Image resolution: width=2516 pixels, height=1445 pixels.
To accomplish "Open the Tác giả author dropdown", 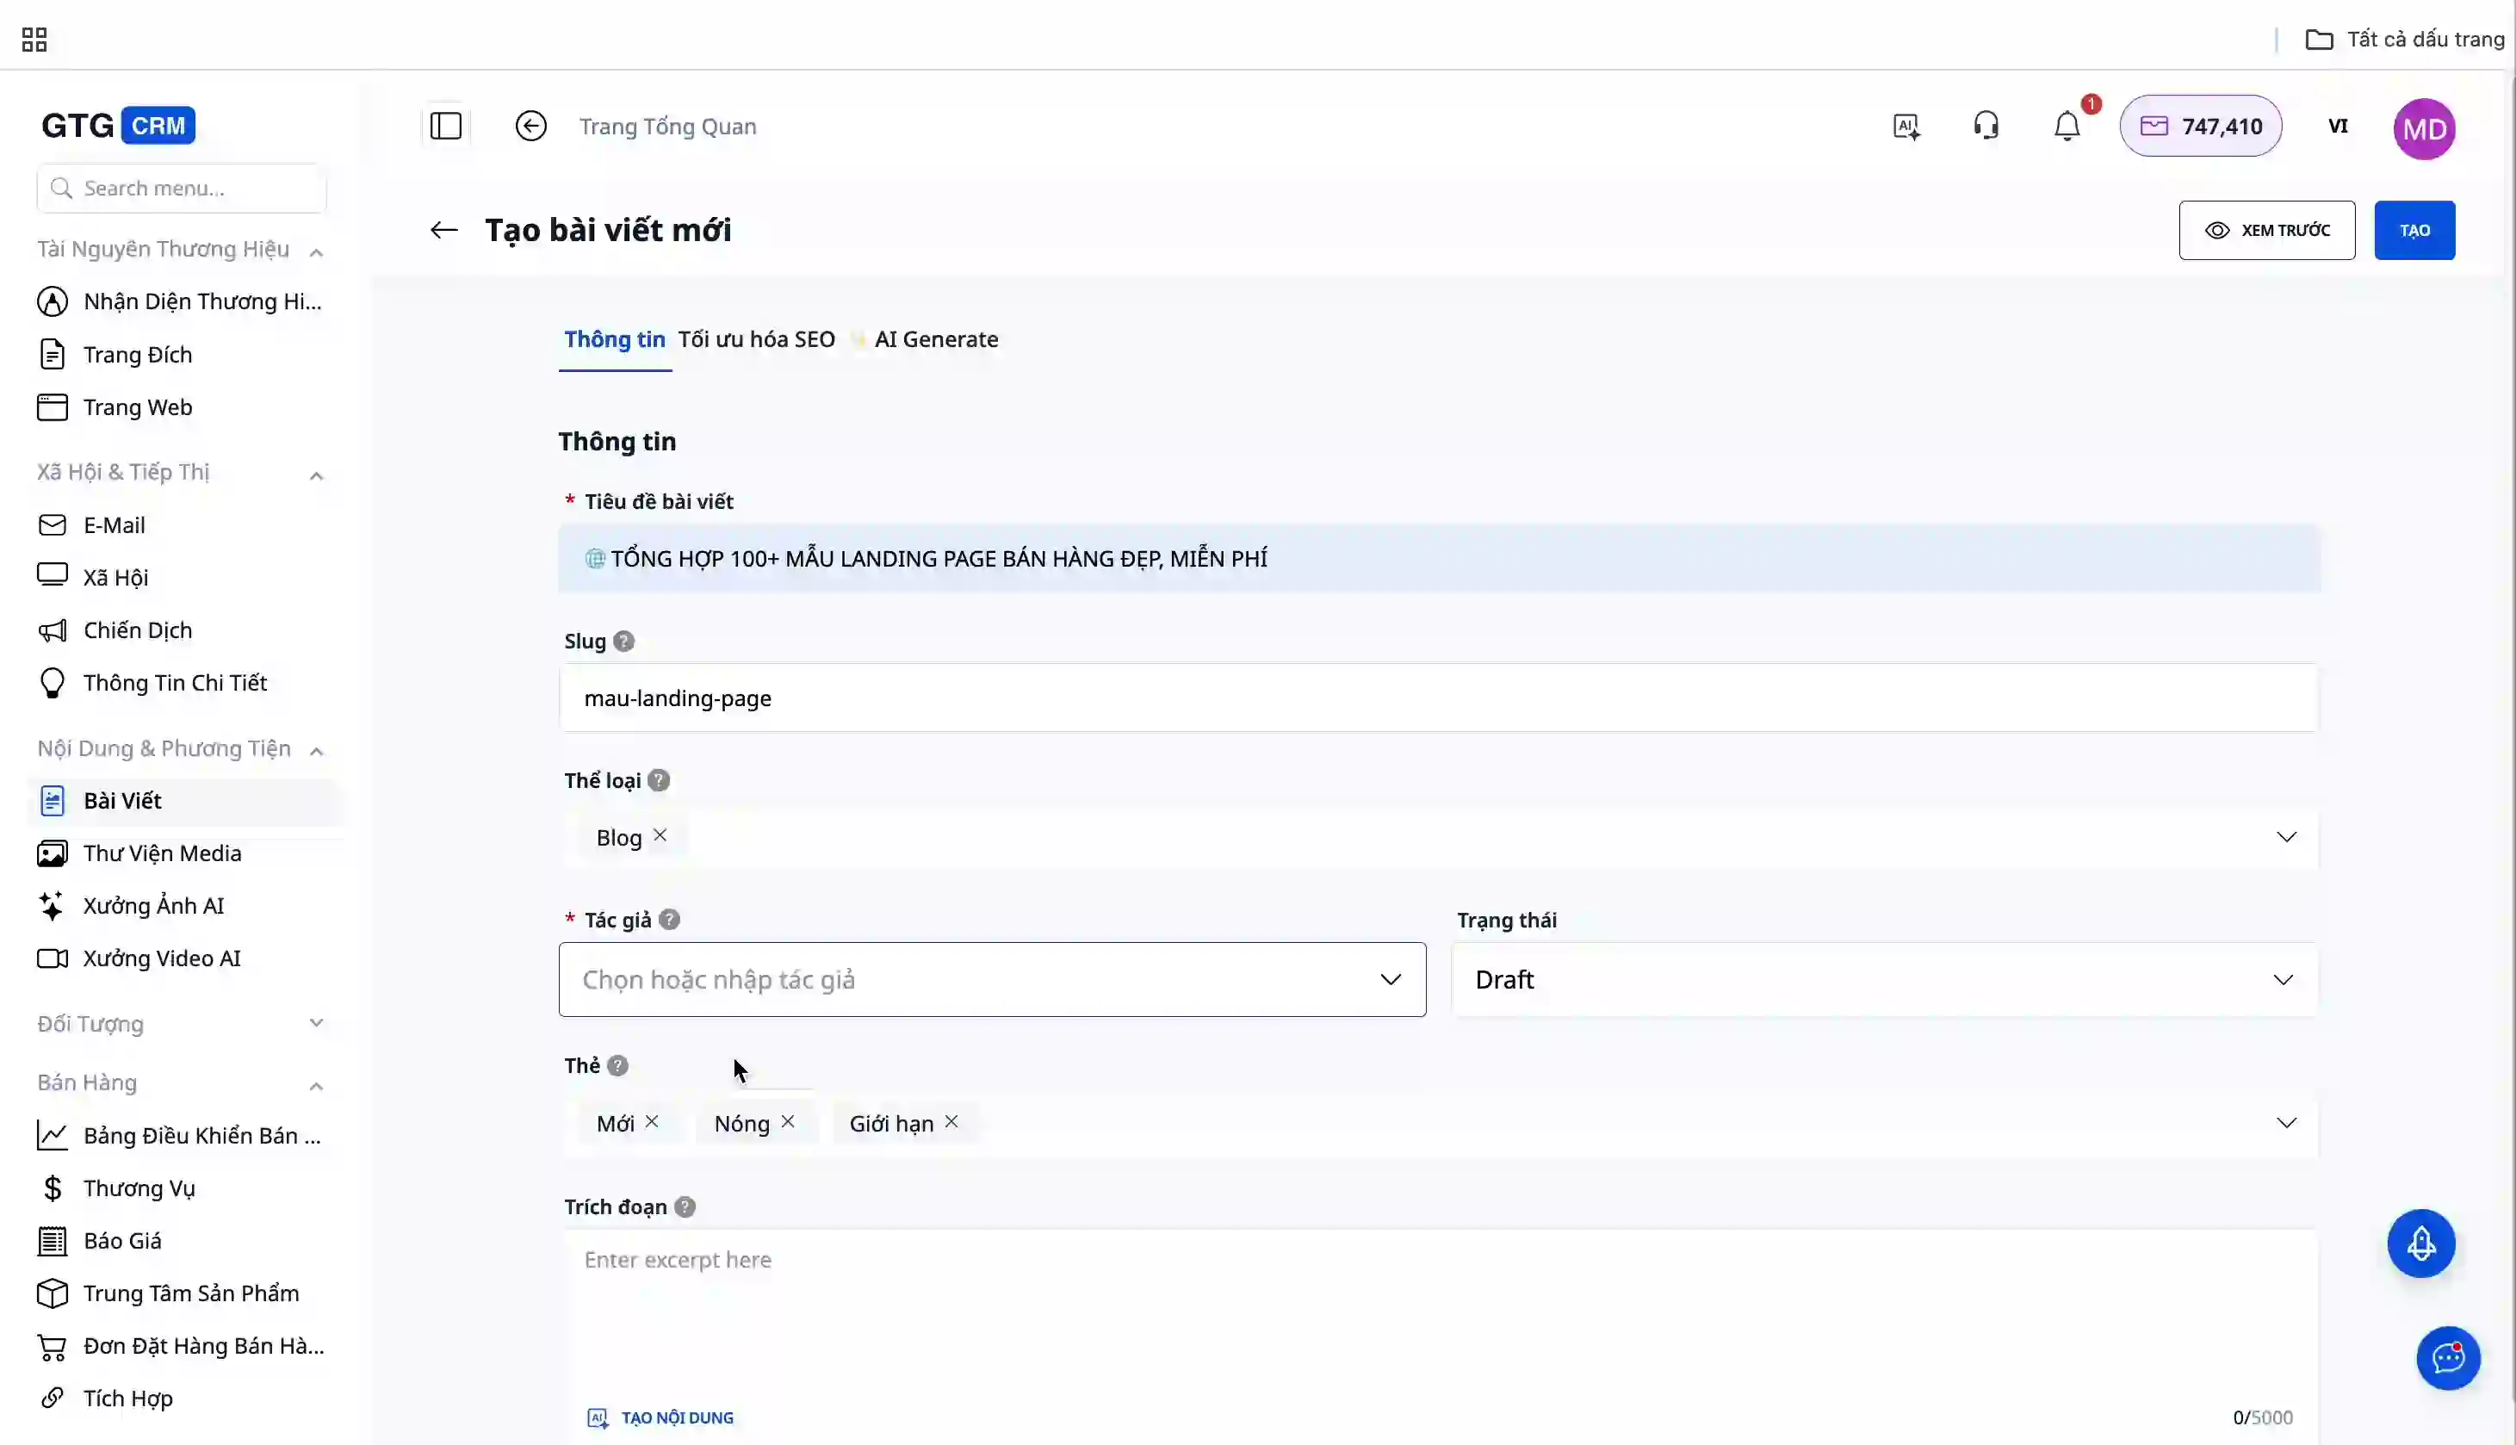I will coord(991,979).
